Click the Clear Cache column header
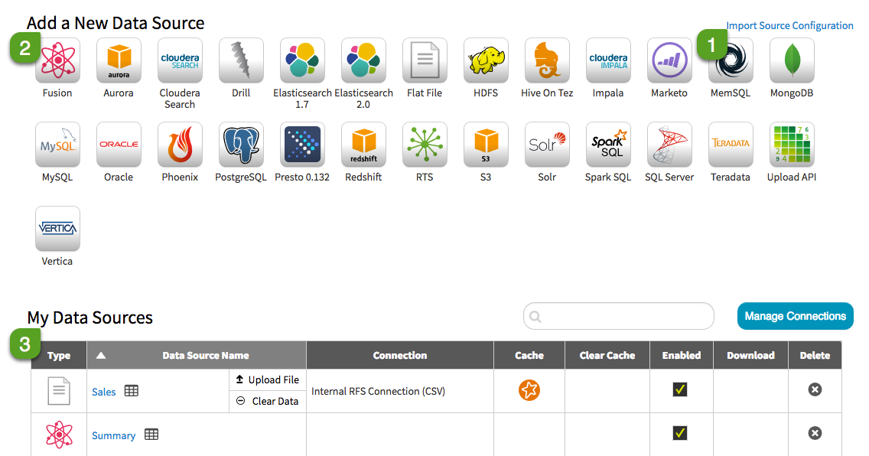 coord(607,355)
